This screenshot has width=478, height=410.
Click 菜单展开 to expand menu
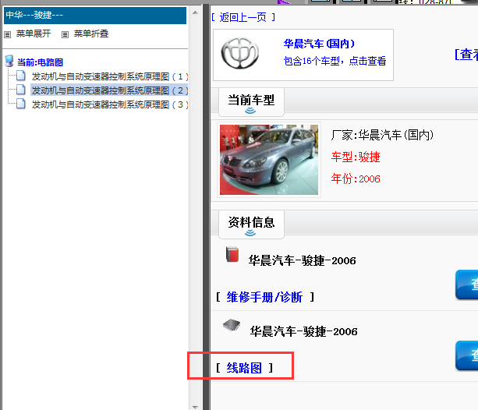pyautogui.click(x=34, y=34)
